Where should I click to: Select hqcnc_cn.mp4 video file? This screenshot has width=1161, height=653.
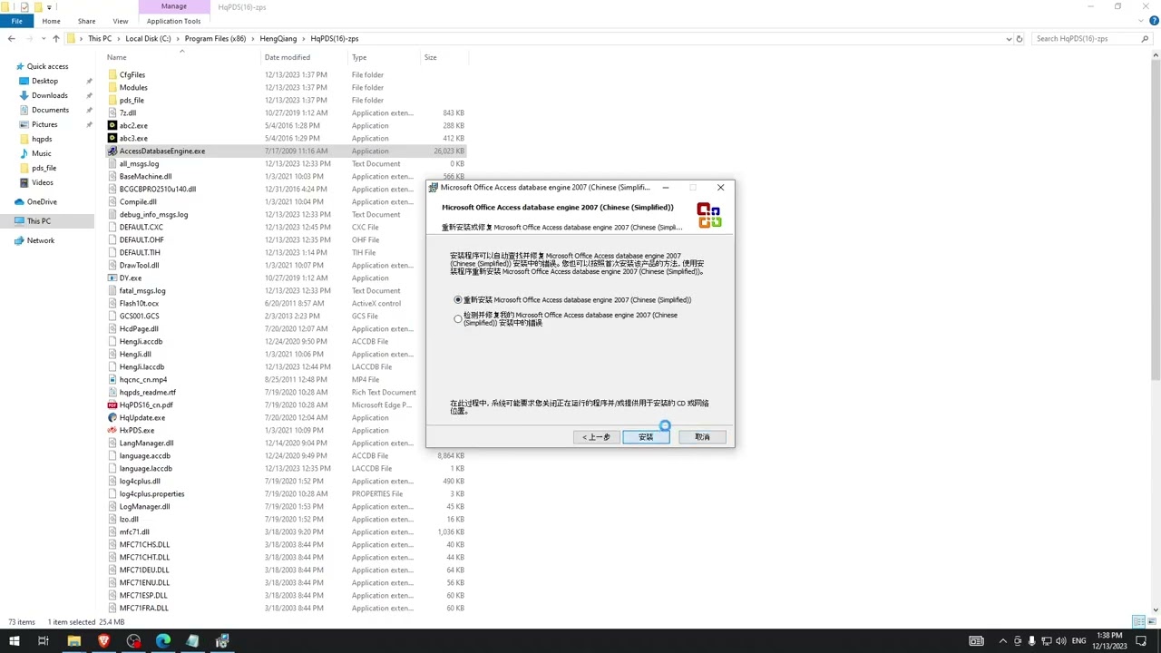coord(143,379)
